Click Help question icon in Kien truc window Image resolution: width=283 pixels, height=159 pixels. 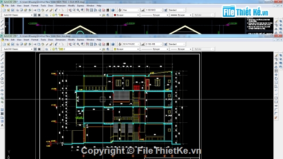(x=113, y=44)
